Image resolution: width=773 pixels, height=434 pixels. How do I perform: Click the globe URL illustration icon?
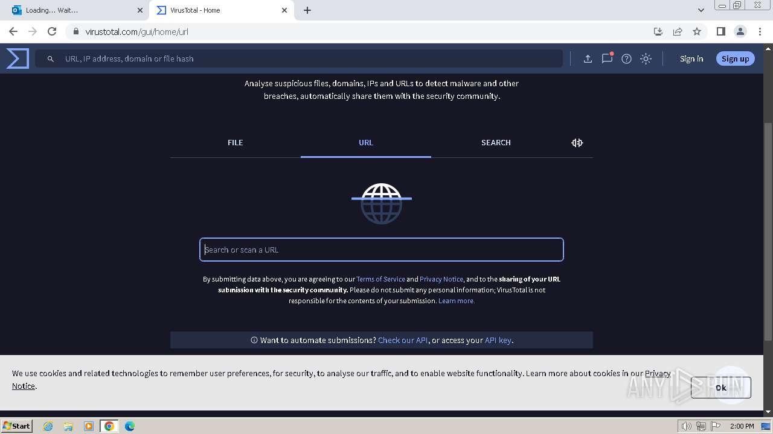click(381, 203)
